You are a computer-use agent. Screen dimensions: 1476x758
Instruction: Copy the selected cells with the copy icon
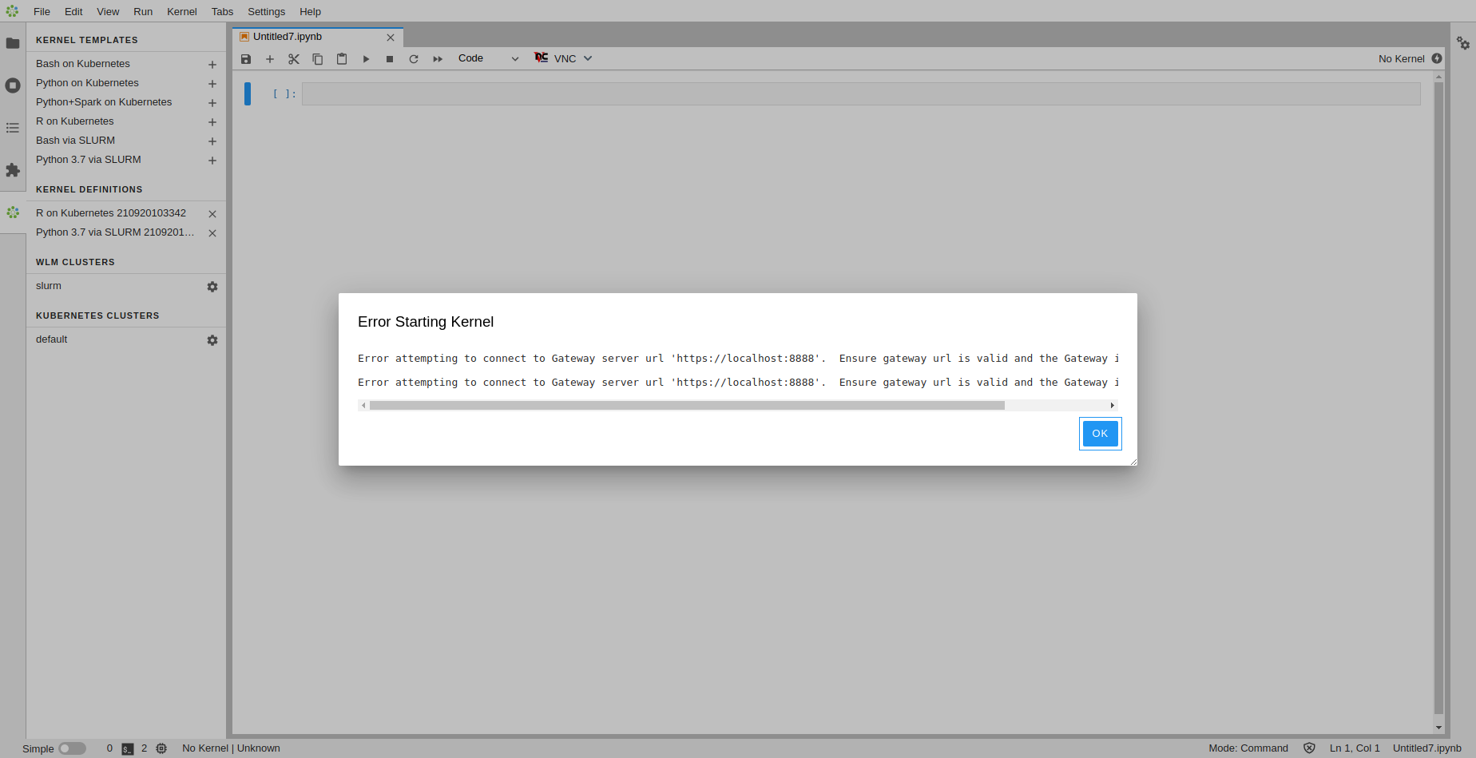point(317,58)
